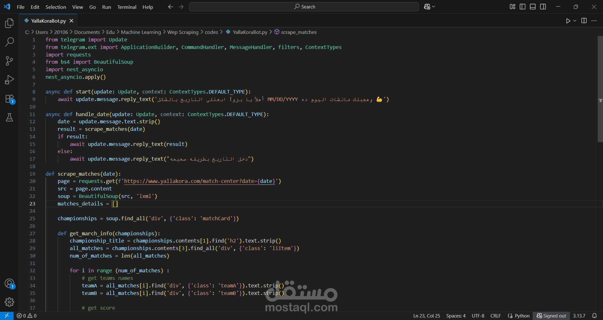Open the Run menu

106,7
